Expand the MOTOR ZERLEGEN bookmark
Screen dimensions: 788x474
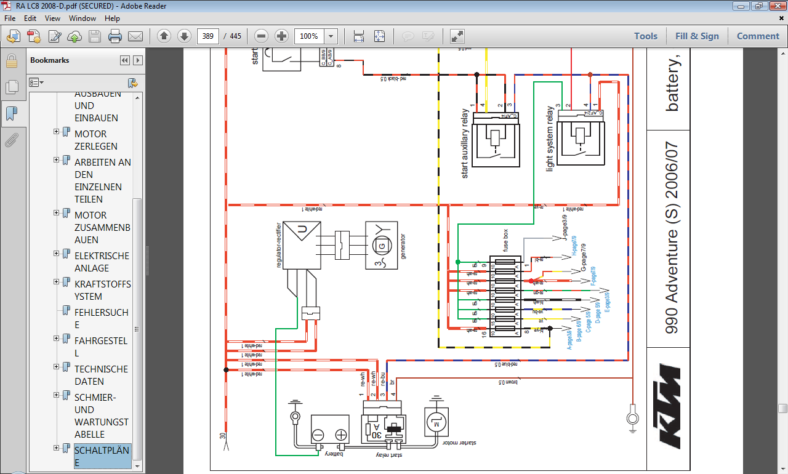click(x=57, y=131)
